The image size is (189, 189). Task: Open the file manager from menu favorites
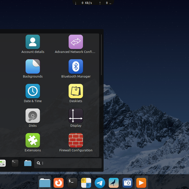point(28,163)
